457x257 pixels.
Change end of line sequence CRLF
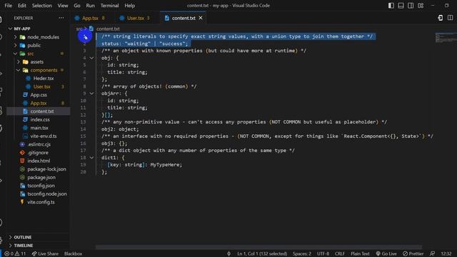pos(340,253)
